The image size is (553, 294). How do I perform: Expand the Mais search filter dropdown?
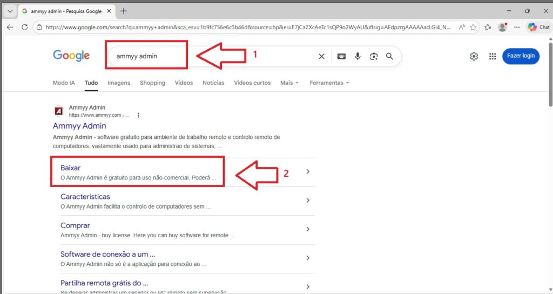289,83
